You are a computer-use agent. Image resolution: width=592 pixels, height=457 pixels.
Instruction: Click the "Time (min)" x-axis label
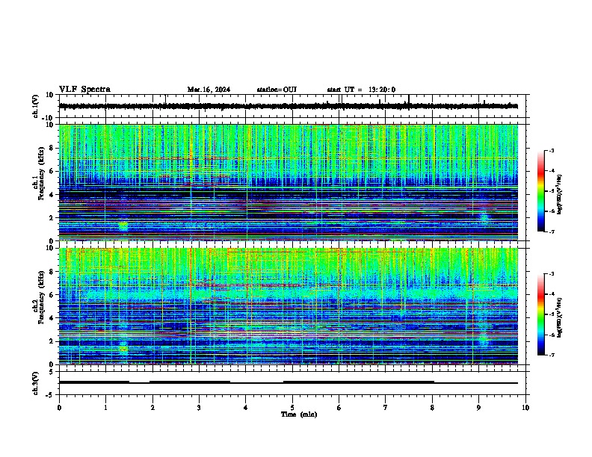pos(299,414)
